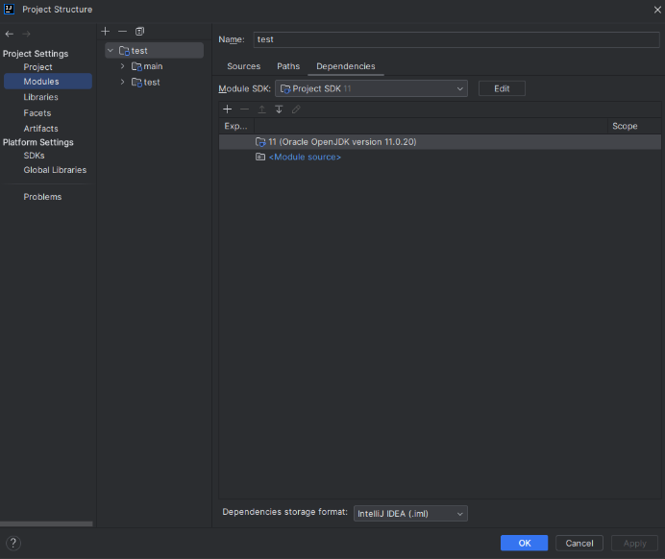Click the back navigation arrow
Screen dimensions: 665x559
pyautogui.click(x=10, y=34)
